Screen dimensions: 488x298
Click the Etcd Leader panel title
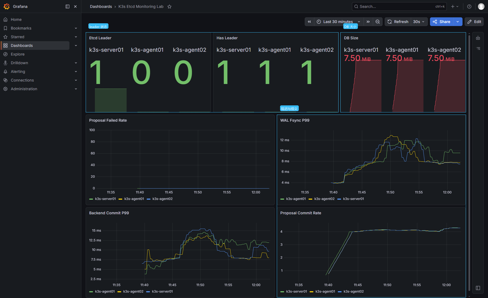tap(100, 38)
